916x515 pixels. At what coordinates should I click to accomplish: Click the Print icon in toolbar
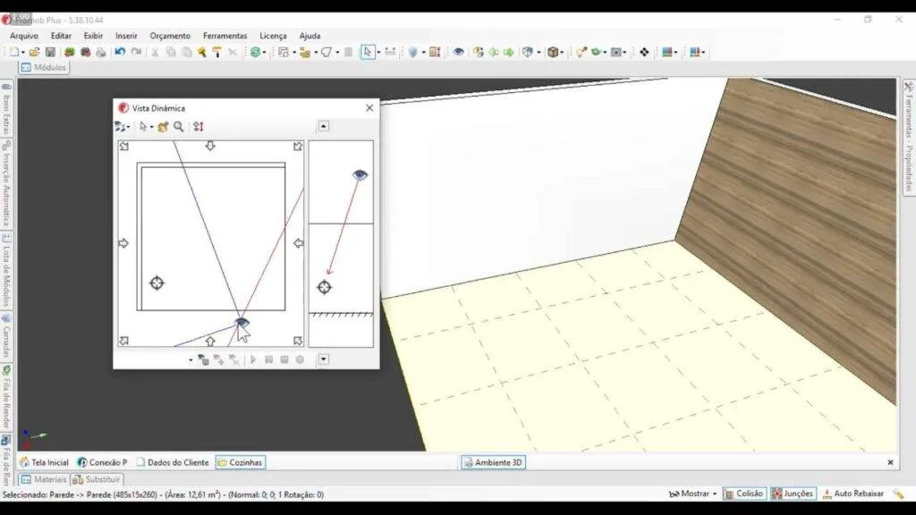(101, 52)
